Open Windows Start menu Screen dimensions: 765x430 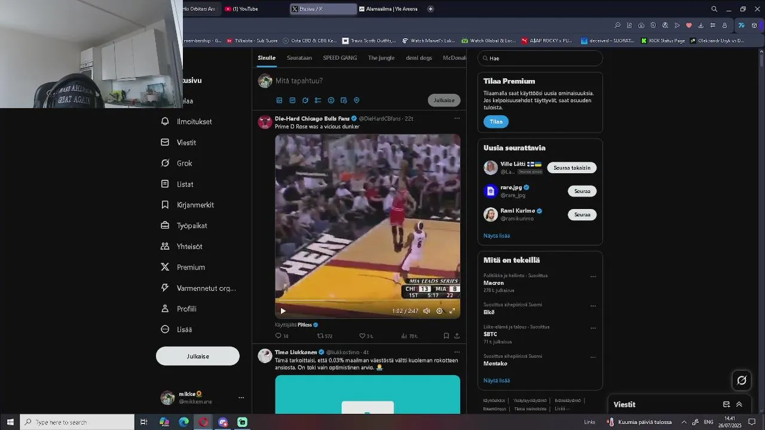[10, 422]
